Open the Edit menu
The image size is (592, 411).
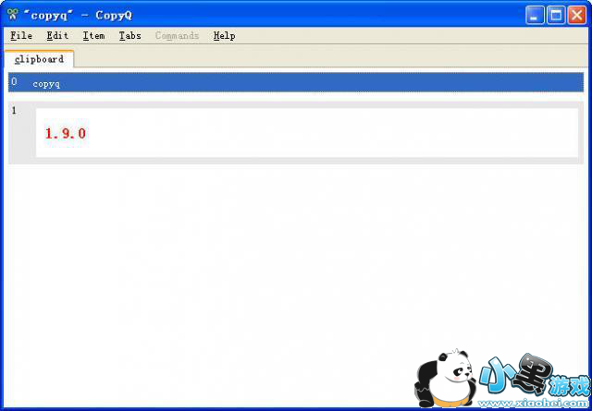[57, 36]
